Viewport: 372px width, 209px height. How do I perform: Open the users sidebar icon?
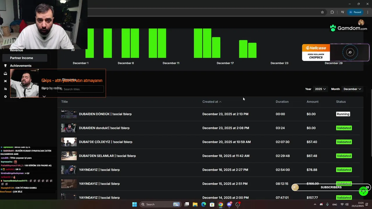coord(5,89)
